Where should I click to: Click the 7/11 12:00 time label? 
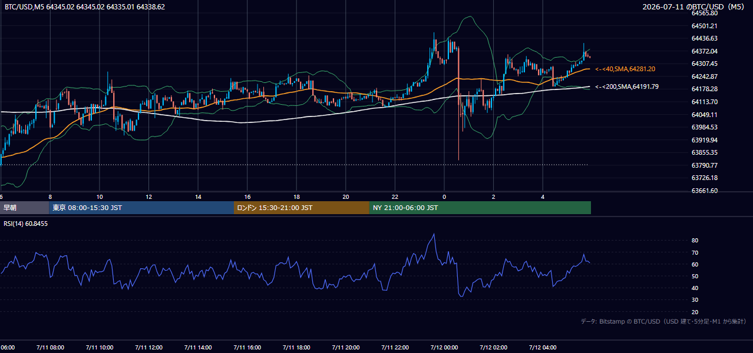point(149,347)
